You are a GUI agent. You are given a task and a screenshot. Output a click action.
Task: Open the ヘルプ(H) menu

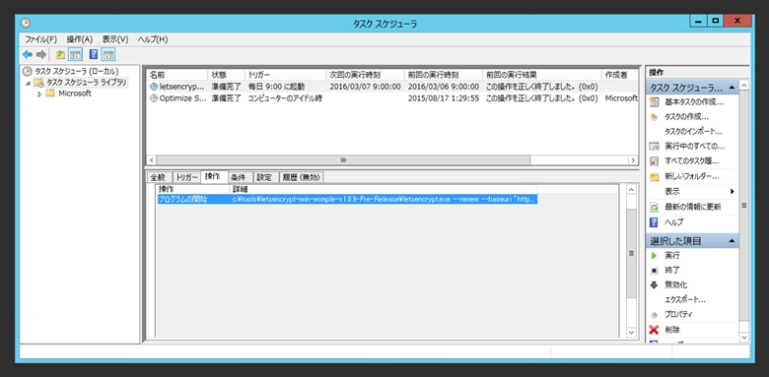(x=153, y=39)
